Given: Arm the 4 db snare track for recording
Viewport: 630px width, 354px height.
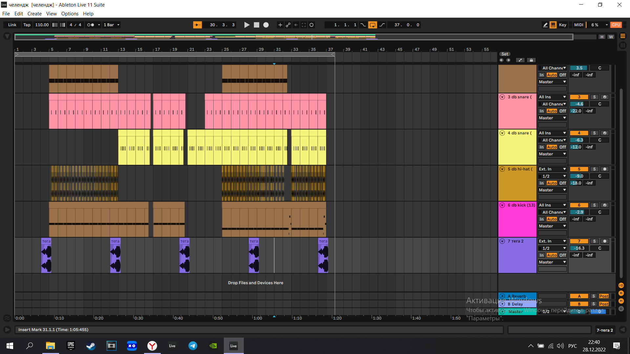Looking at the screenshot, I should point(605,133).
